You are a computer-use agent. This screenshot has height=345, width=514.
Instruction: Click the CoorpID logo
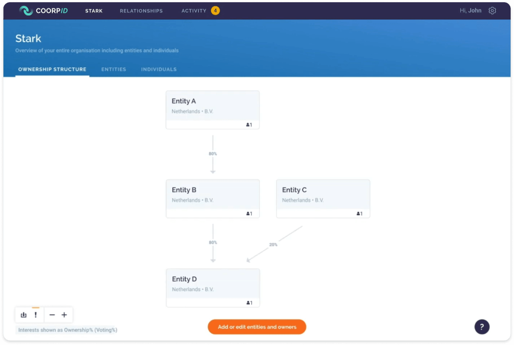pos(43,10)
